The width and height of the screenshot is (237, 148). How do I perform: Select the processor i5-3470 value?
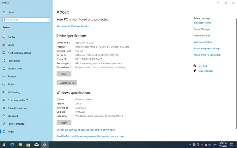click(x=102, y=47)
